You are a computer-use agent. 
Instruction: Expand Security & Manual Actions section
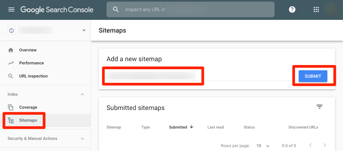tap(82, 138)
